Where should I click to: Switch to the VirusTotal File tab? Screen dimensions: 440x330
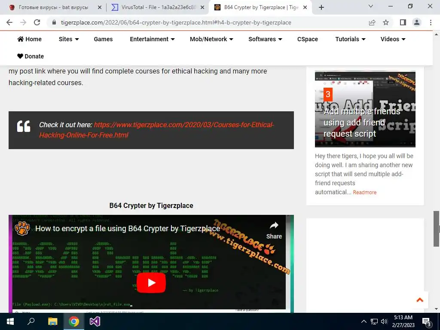tap(159, 7)
